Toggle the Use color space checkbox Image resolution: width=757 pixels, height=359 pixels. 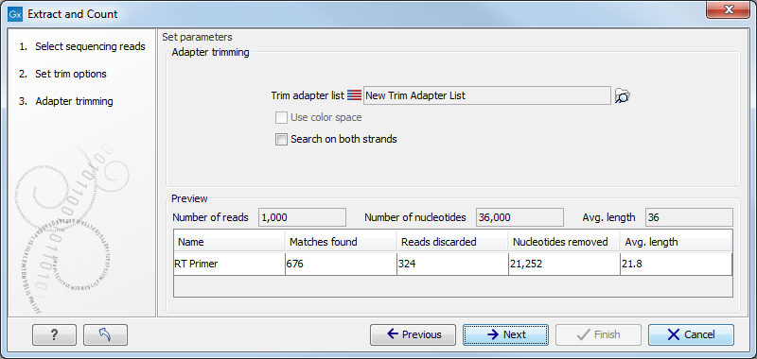point(281,117)
